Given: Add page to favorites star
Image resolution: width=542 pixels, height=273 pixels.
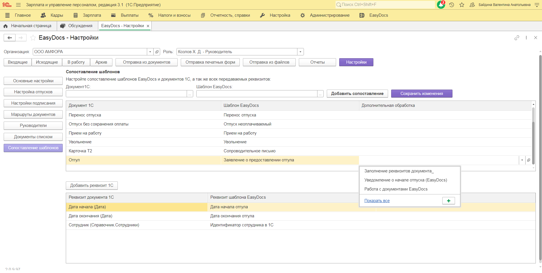Looking at the screenshot, I should [x=33, y=38].
